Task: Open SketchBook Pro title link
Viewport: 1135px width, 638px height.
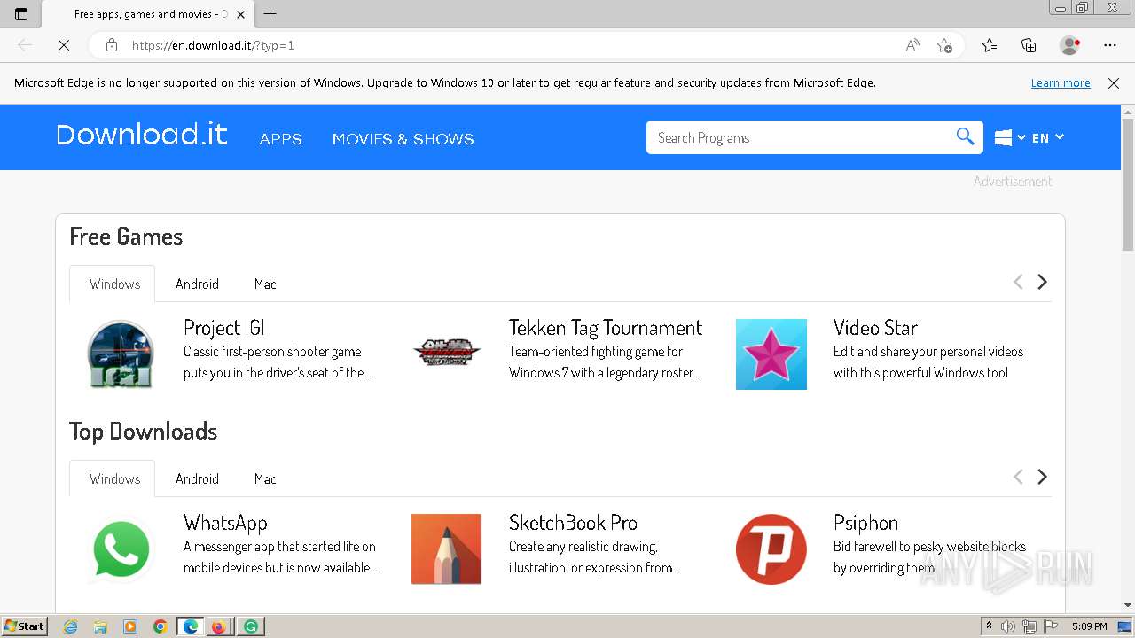Action: 573,523
